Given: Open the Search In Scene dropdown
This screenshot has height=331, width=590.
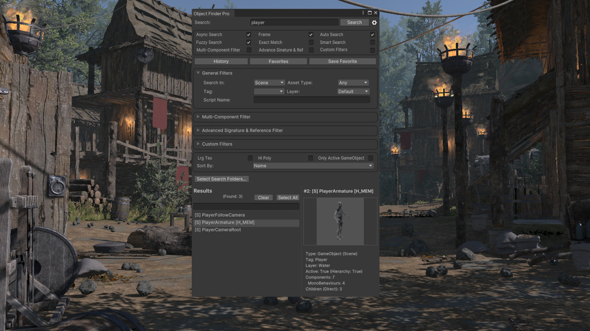Looking at the screenshot, I should point(269,82).
